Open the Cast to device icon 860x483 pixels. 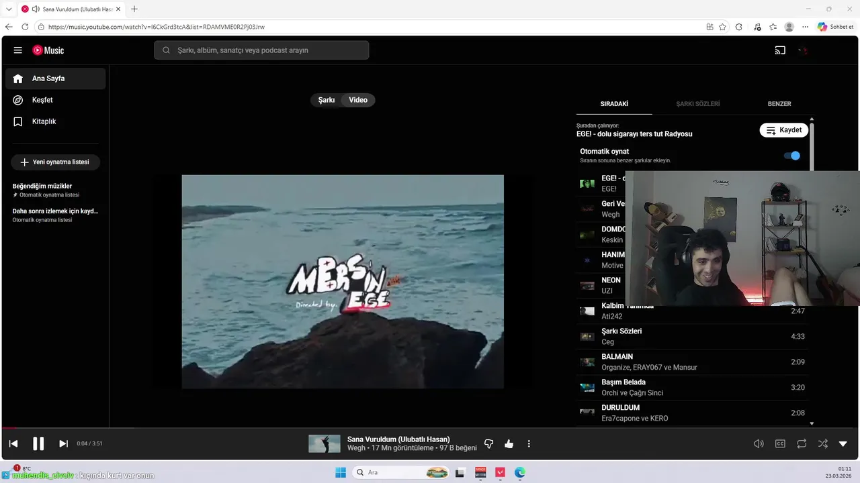(780, 50)
